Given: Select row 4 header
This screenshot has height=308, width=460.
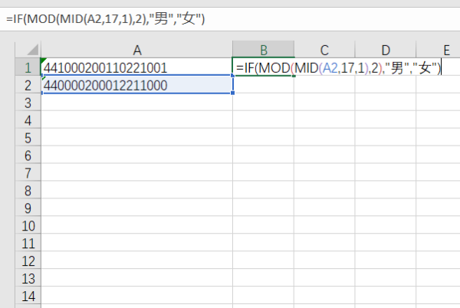Looking at the screenshot, I should coord(28,120).
